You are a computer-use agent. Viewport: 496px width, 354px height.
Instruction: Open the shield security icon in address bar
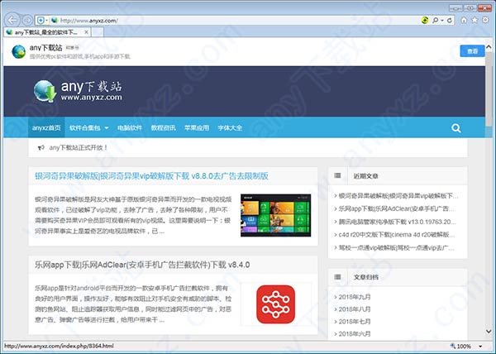(41, 21)
